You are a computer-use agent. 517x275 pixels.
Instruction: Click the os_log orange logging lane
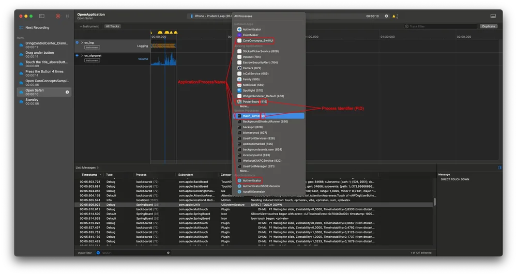click(x=163, y=46)
